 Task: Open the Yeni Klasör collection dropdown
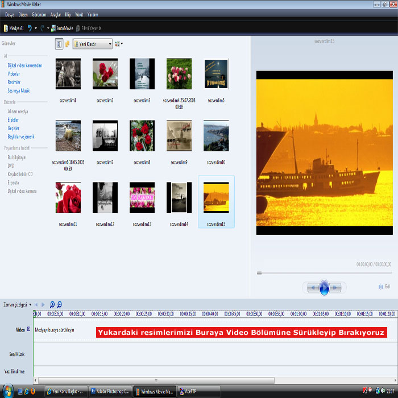[x=93, y=44]
